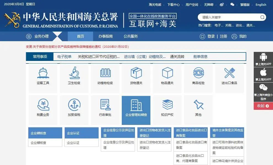Open the 商品检验 eye icon

point(198,73)
